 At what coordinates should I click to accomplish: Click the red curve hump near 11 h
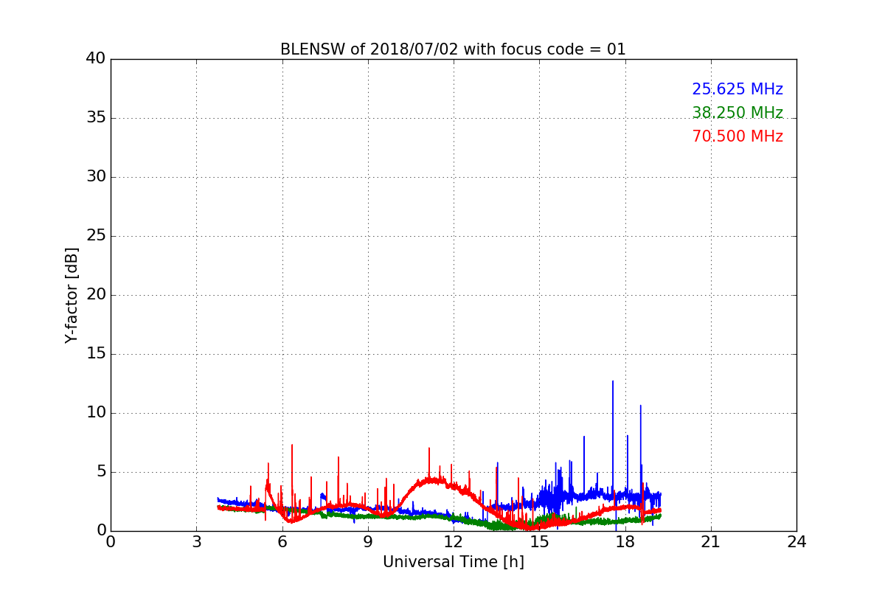click(431, 480)
